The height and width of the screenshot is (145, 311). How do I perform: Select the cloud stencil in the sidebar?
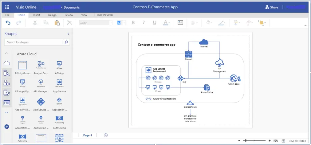[7, 63]
